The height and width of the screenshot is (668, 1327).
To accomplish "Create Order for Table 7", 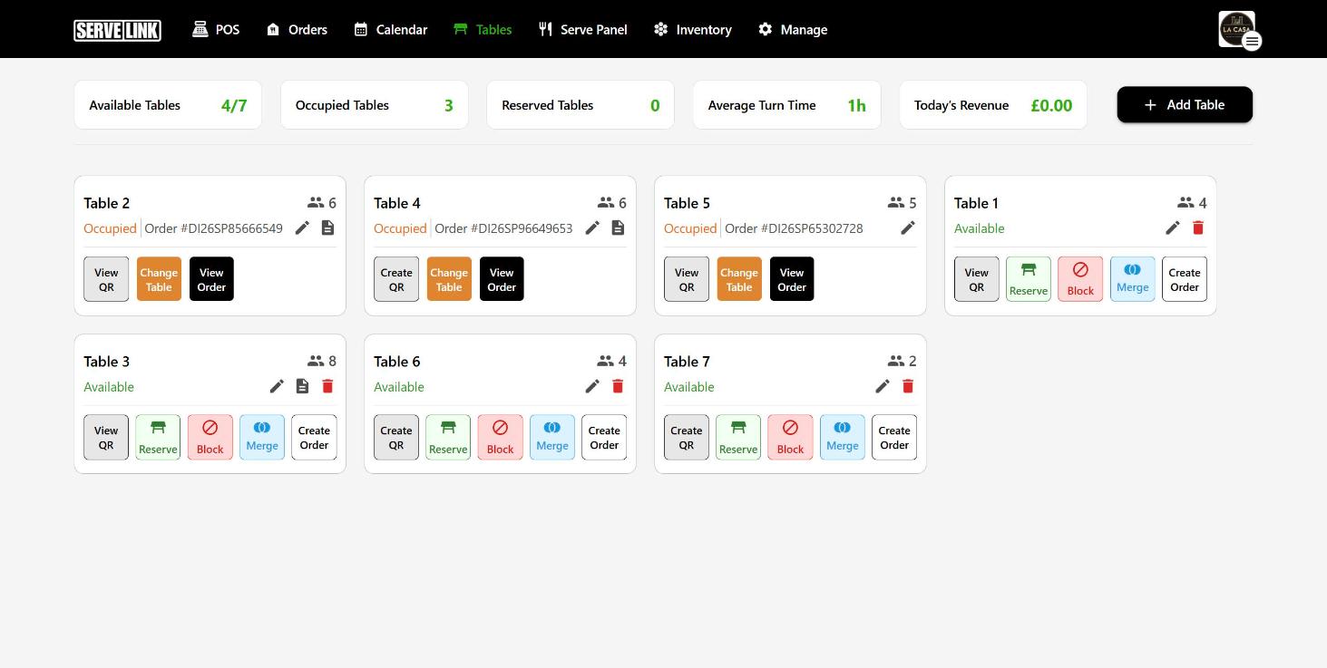I will (894, 438).
